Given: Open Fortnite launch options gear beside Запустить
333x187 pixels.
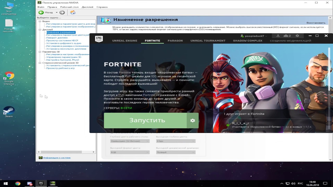Looking at the screenshot, I should 193,121.
